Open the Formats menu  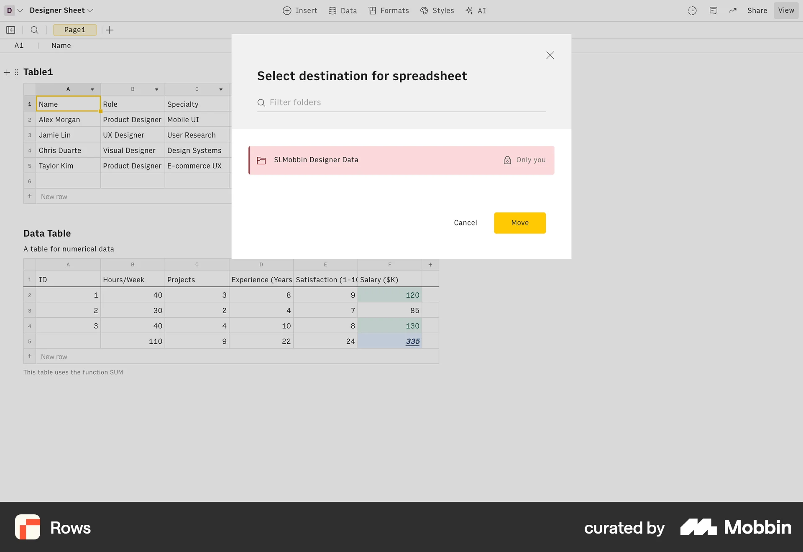(388, 10)
